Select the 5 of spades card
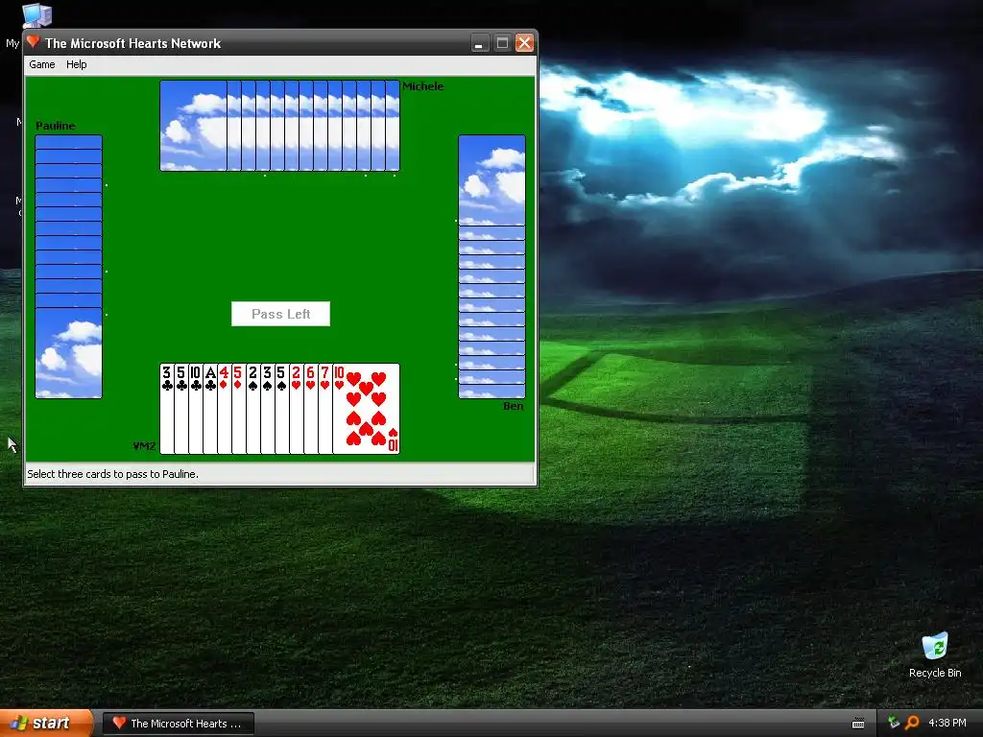The image size is (983, 737). [282, 409]
